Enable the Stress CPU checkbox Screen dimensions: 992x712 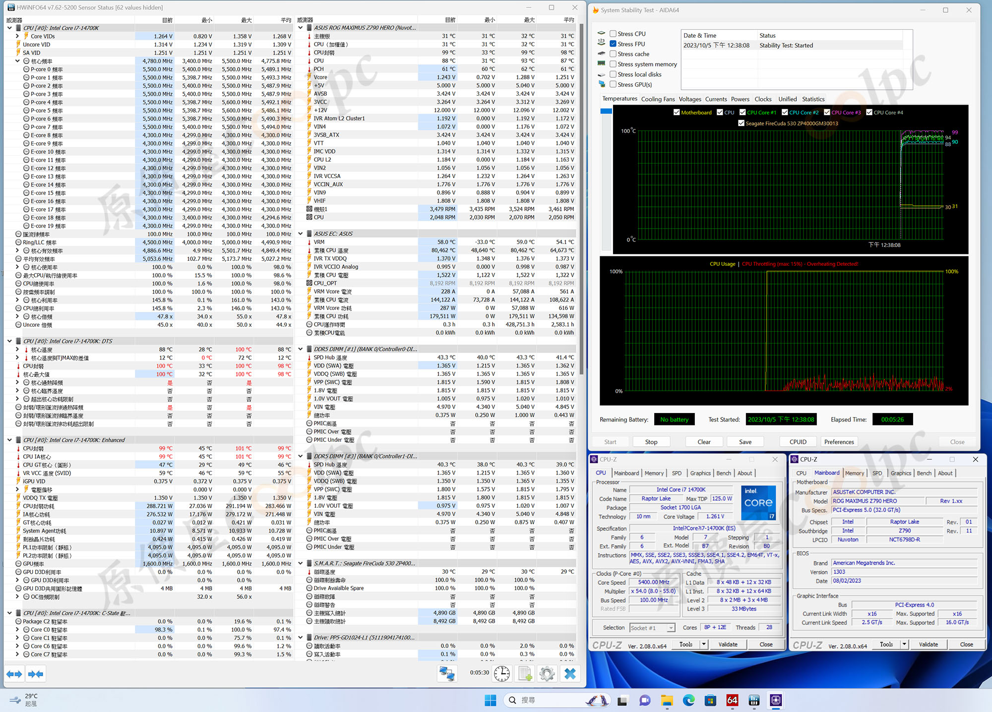pyautogui.click(x=613, y=34)
